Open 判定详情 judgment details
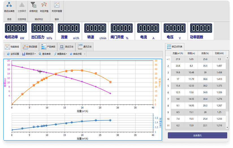 (x=44, y=7)
